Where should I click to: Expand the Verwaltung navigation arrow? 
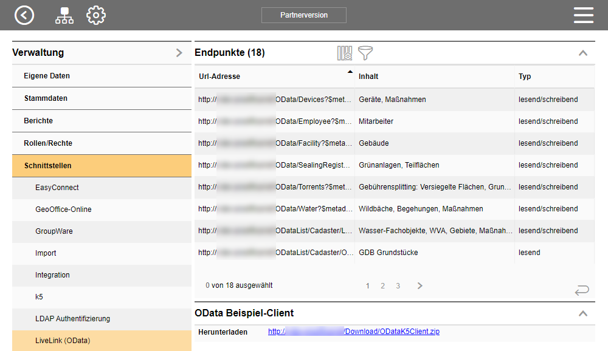[x=179, y=53]
